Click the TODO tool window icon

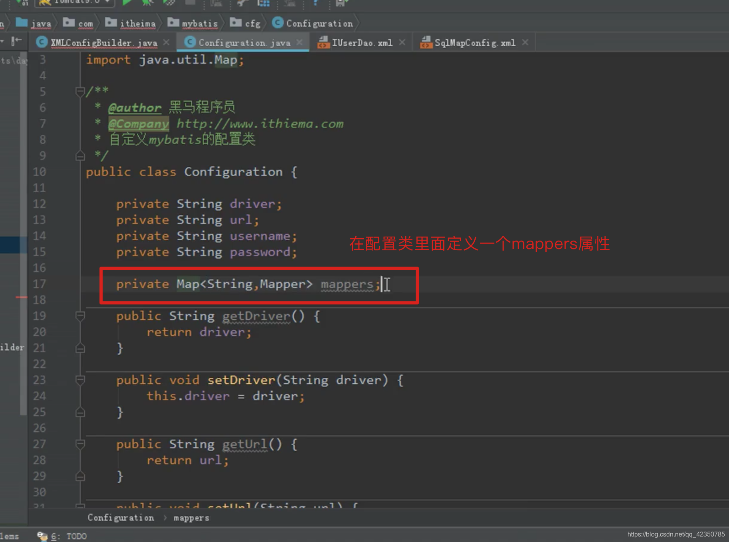[42, 536]
